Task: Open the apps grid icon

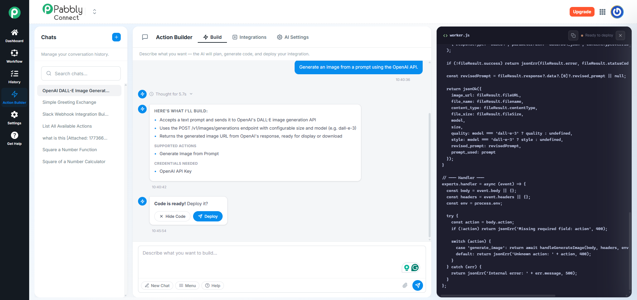Action: [602, 12]
